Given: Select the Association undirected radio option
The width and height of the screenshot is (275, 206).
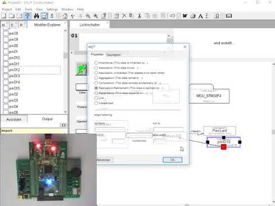Looking at the screenshot, I should pyautogui.click(x=96, y=73).
